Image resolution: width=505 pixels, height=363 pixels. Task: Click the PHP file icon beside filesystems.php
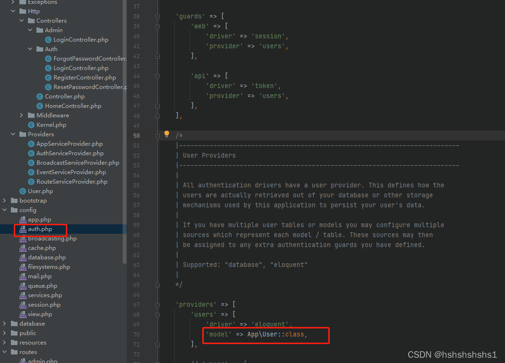23,267
